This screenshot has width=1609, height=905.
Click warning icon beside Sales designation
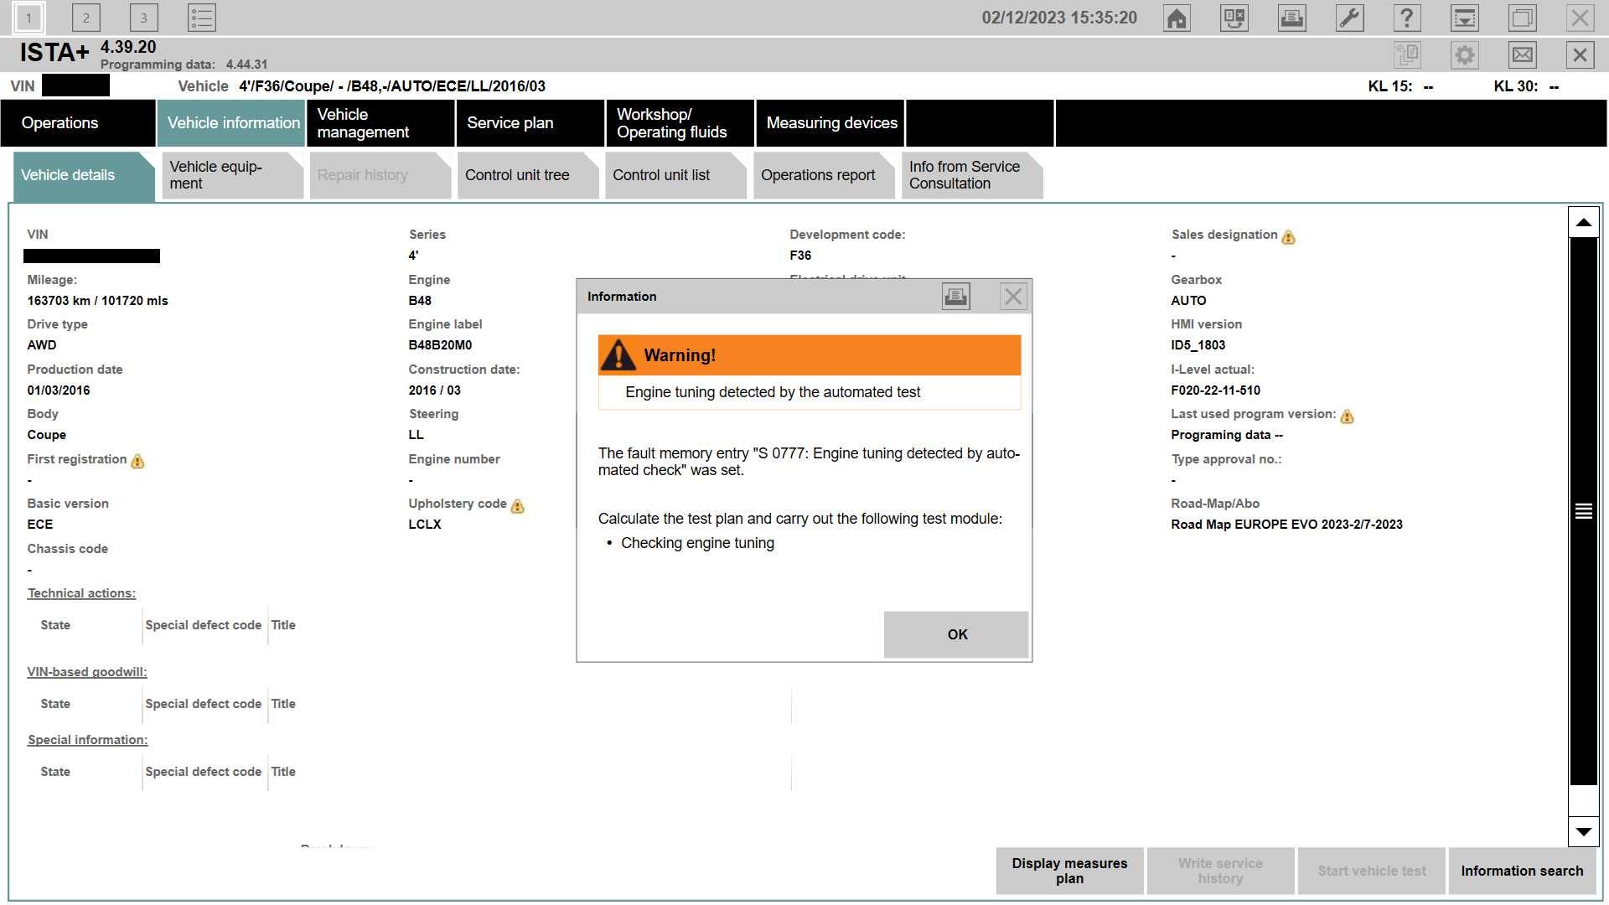tap(1289, 237)
